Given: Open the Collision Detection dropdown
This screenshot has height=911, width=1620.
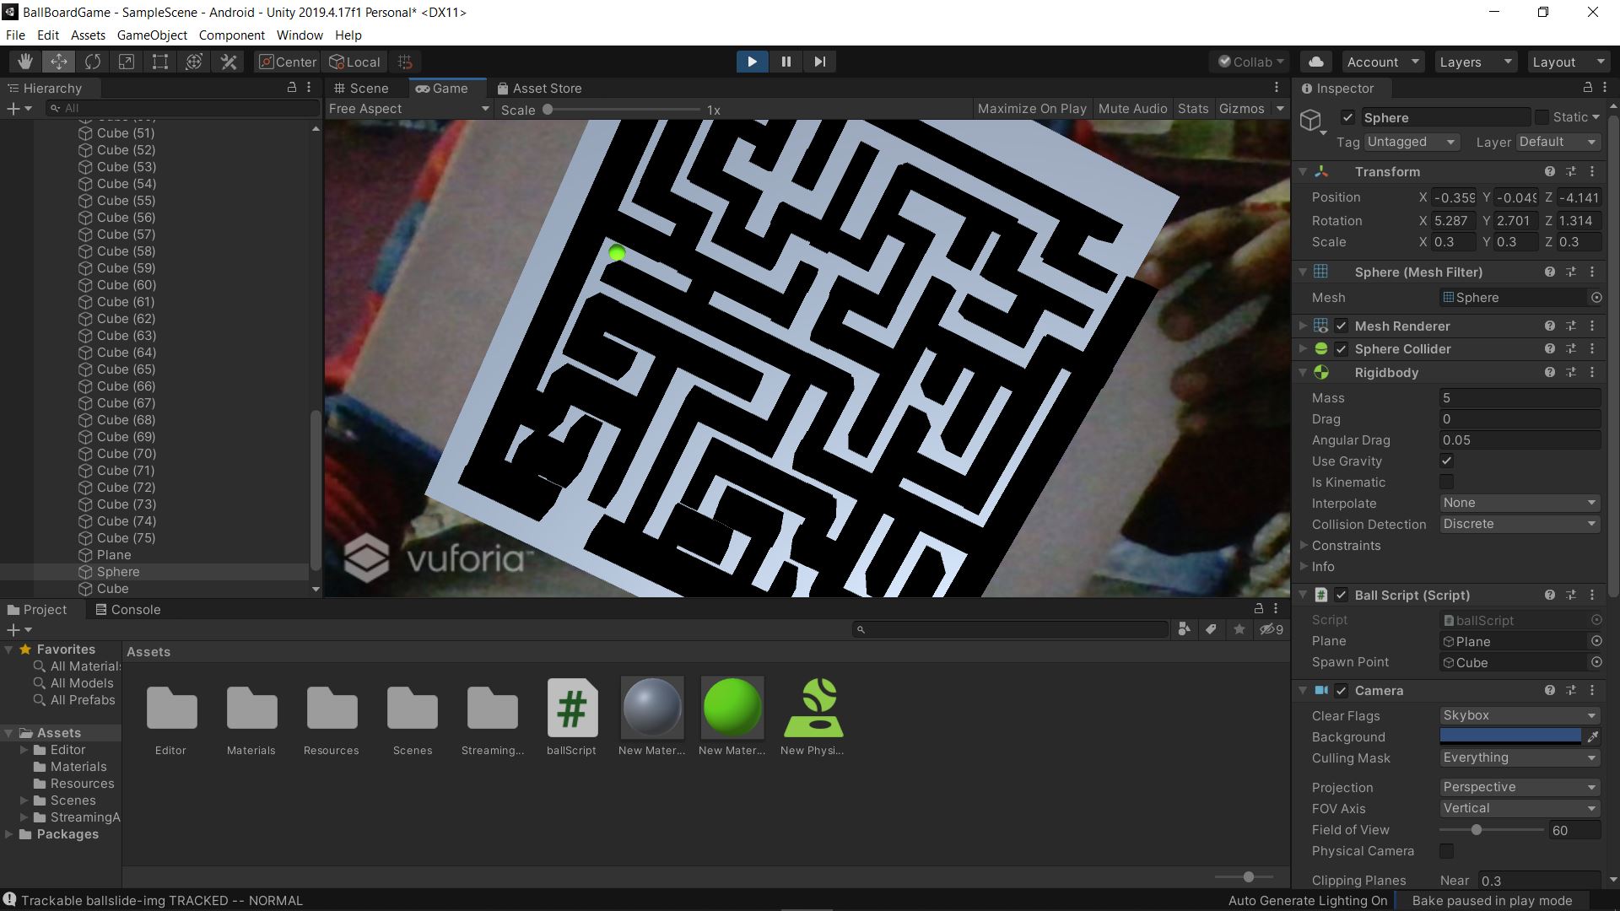Looking at the screenshot, I should (x=1519, y=524).
